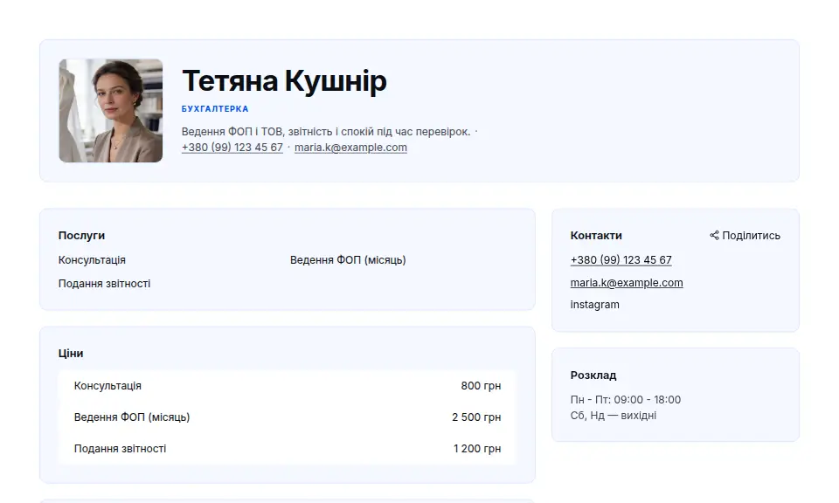The image size is (839, 503).
Task: Open email link in Контакти card
Action: (x=627, y=283)
